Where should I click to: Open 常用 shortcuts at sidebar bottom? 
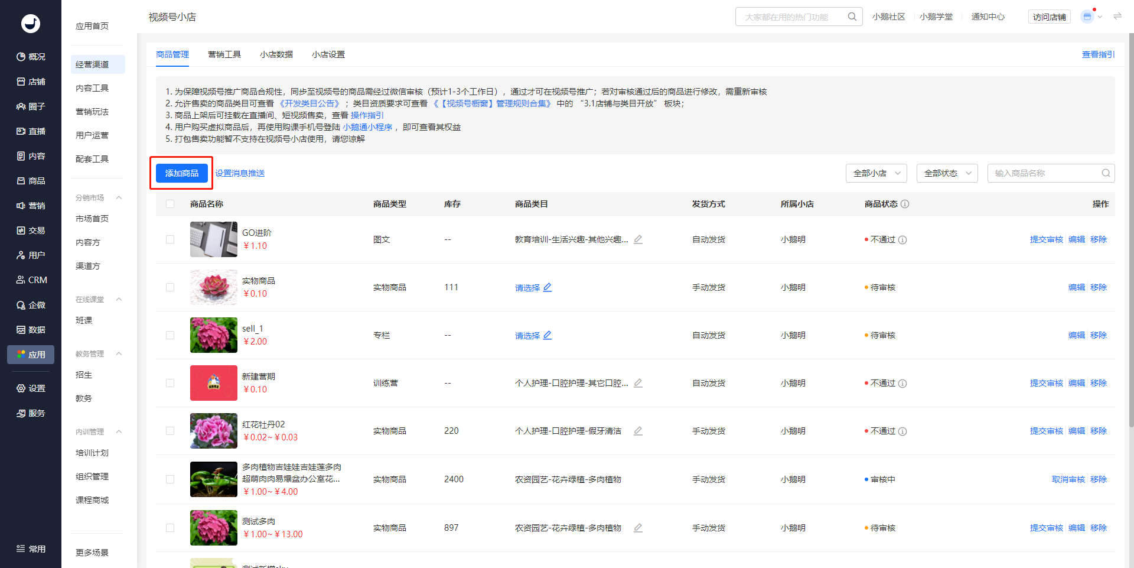point(31,549)
